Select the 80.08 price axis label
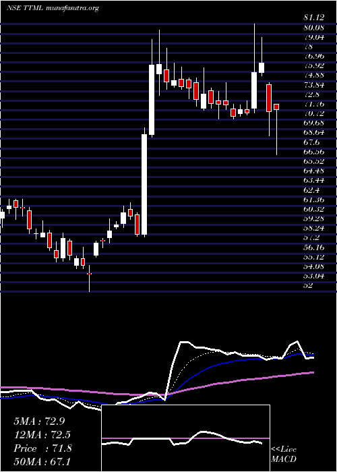Image resolution: width=337 pixels, height=472 pixels. point(313,28)
